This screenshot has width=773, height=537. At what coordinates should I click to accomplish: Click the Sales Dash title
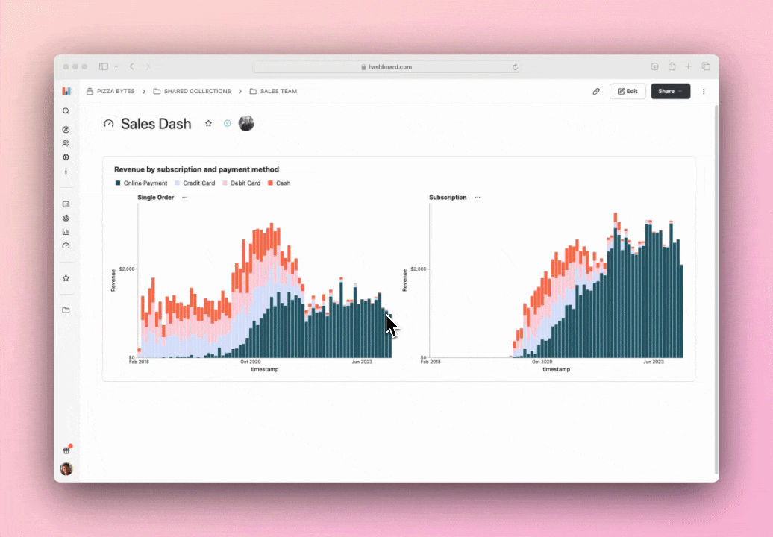click(156, 124)
